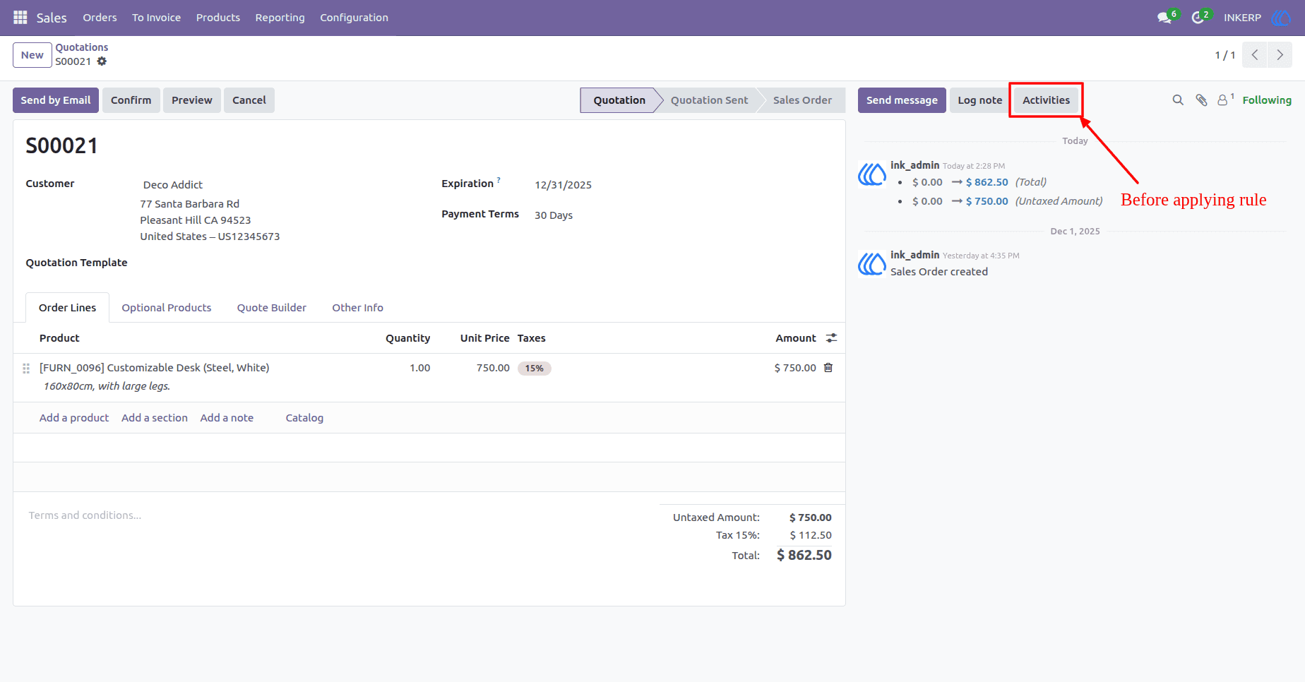Delete the Customizable Desk line with trash icon
Viewport: 1305px width, 682px height.
[828, 368]
